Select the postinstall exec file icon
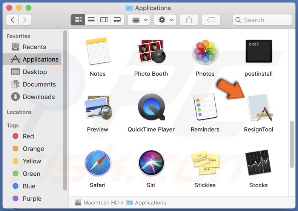This screenshot has height=211, width=298. [259, 51]
